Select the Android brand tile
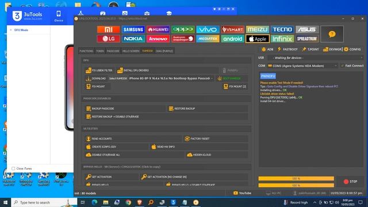 [x=232, y=39]
